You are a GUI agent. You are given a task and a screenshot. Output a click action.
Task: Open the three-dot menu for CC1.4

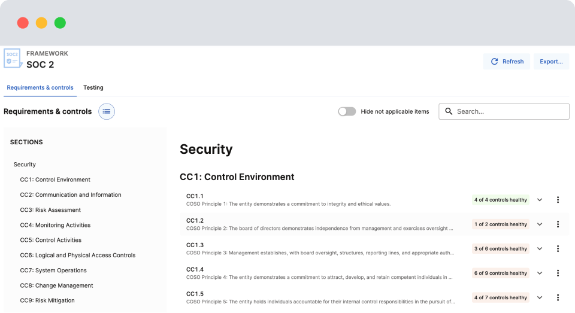point(558,274)
